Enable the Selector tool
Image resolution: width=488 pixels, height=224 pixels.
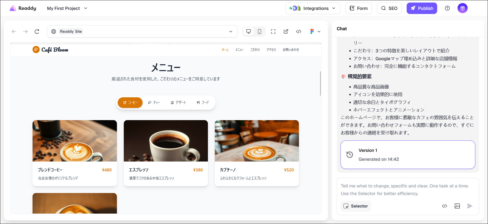356,206
